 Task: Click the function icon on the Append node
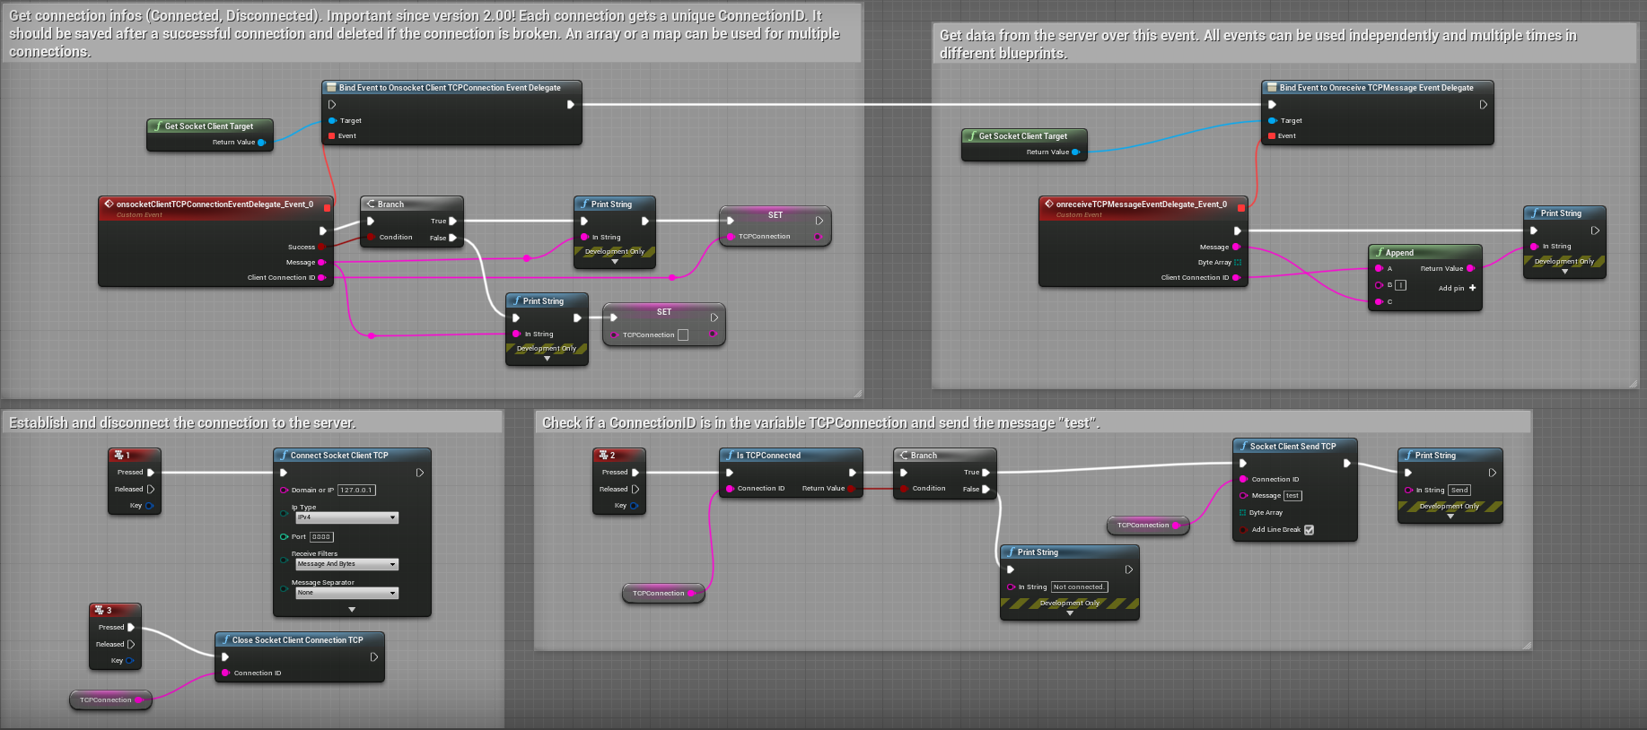1380,253
